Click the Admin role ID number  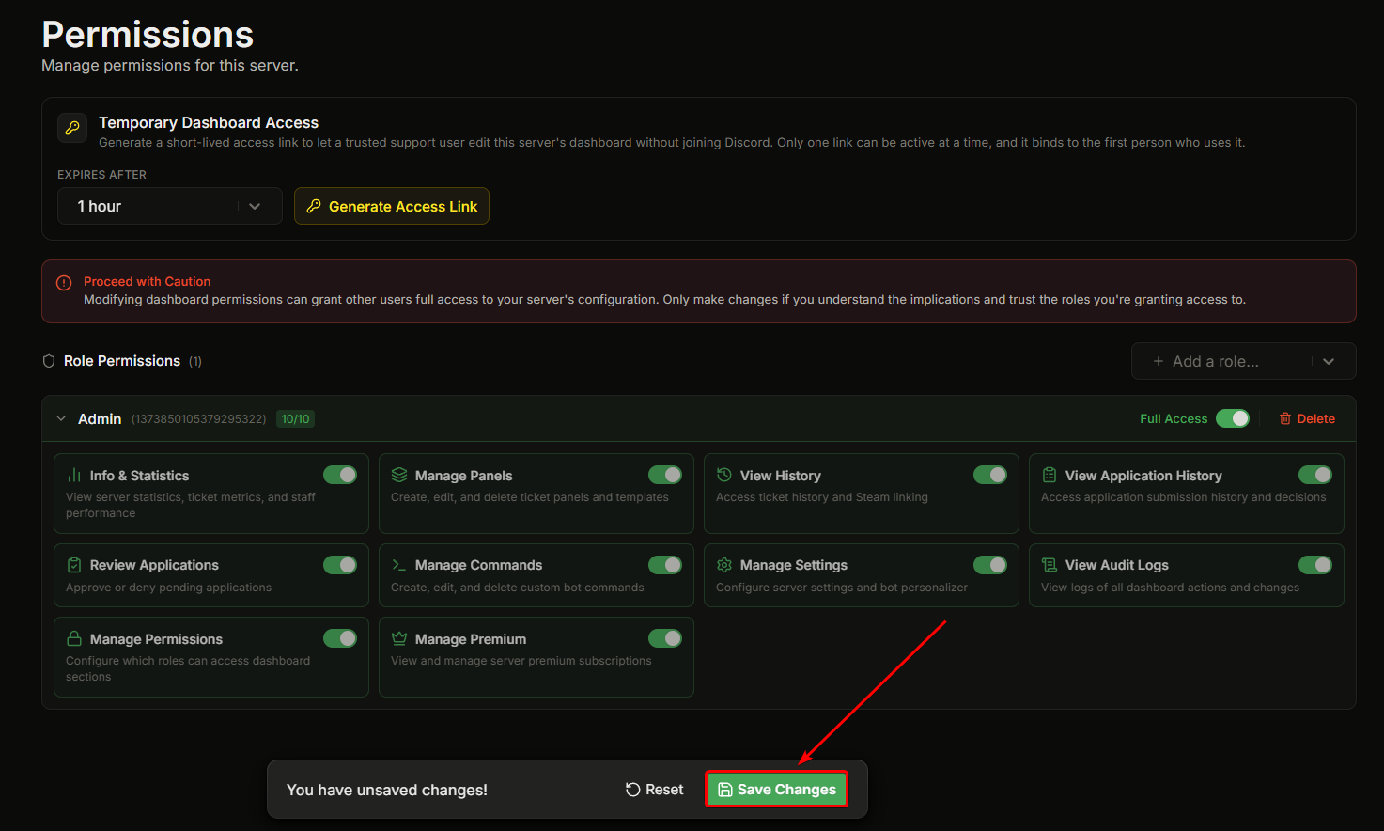(198, 419)
